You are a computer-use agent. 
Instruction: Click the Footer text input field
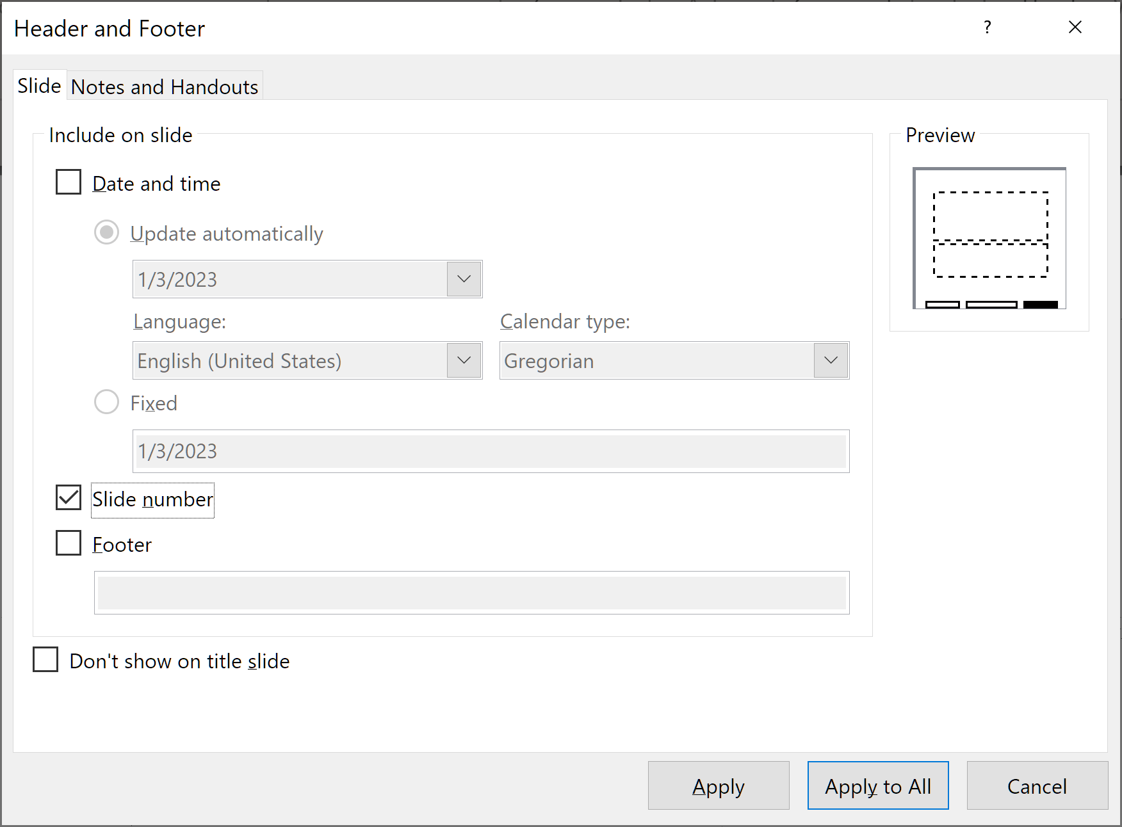(471, 593)
